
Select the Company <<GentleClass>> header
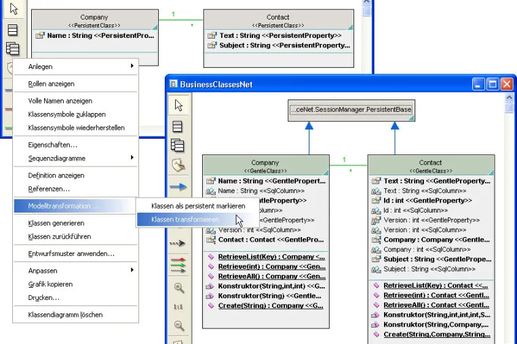[266, 166]
